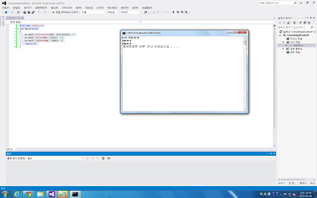
Task: Open the 파일(F) menu
Action: (6, 8)
